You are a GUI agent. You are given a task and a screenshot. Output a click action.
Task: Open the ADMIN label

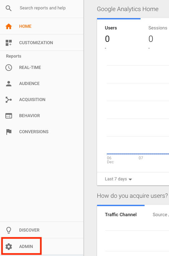26,246
